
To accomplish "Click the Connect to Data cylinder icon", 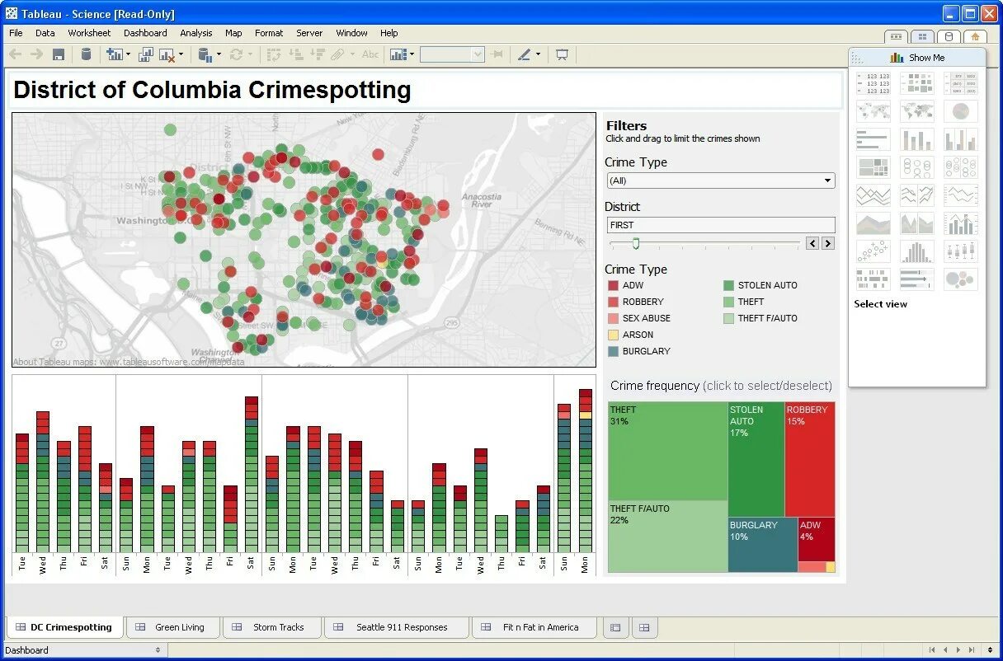I will [x=86, y=54].
